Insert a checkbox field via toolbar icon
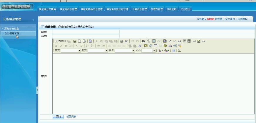Viewport: 256px width, 123px height. 170,41
